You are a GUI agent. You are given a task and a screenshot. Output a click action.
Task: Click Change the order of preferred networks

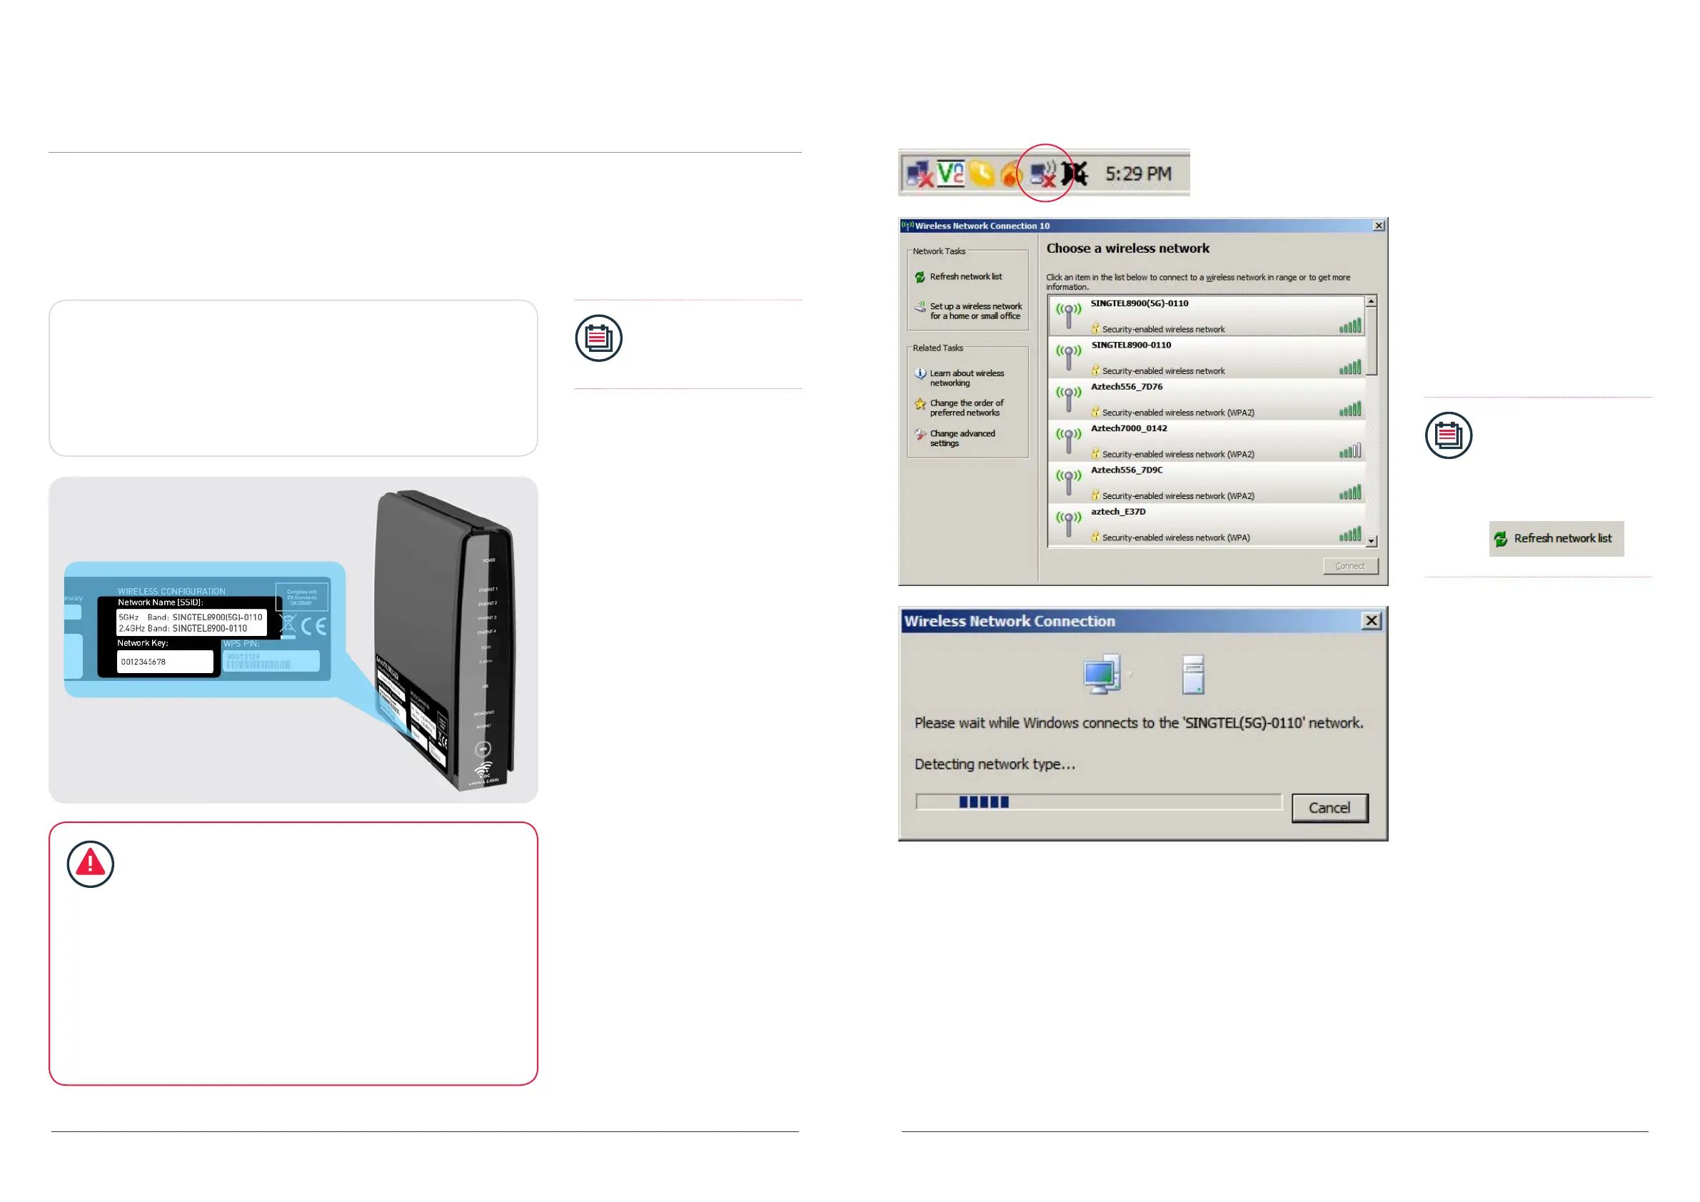[x=965, y=408]
